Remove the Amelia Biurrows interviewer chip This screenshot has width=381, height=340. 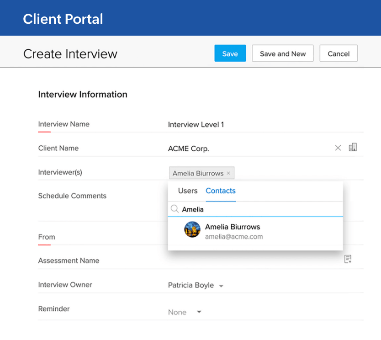tap(228, 174)
